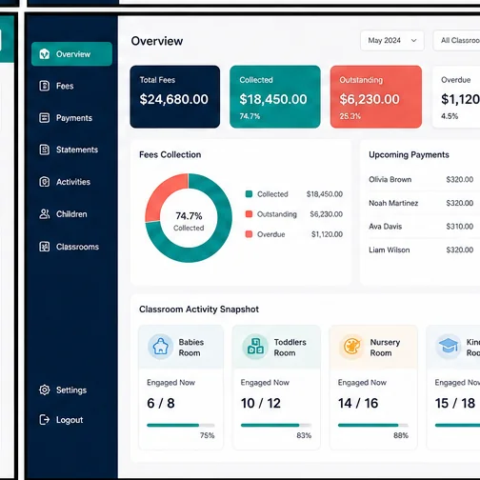The image size is (480, 480).
Task: Click the Babies Room house icon
Action: click(161, 347)
